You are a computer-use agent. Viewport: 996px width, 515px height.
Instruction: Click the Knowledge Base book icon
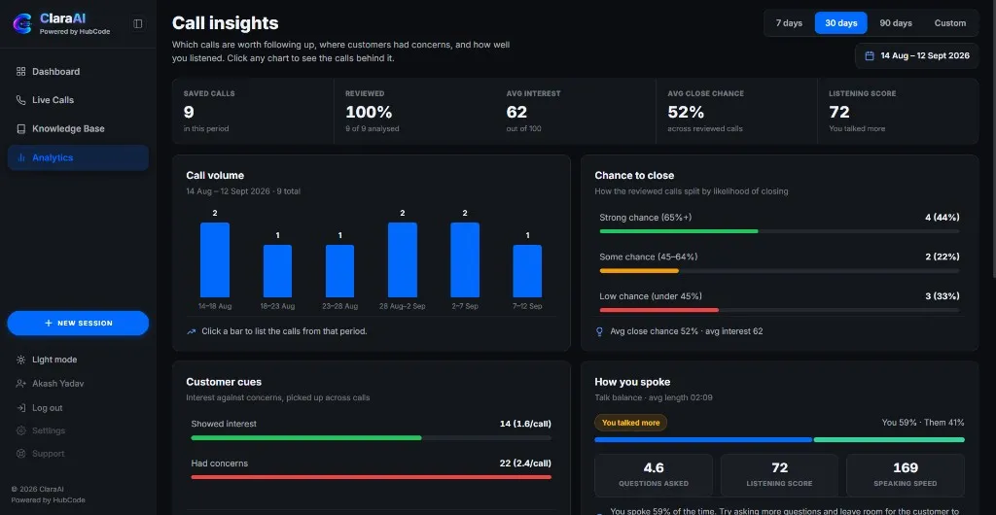20,128
